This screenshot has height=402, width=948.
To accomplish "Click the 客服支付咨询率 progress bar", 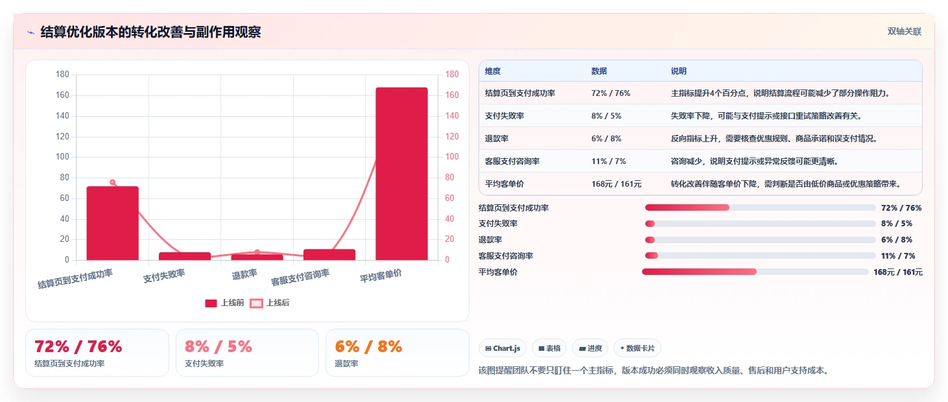I will point(760,255).
